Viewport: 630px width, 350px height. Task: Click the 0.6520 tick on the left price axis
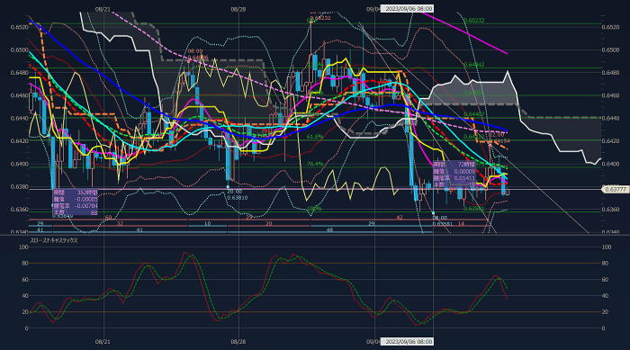pyautogui.click(x=20, y=27)
